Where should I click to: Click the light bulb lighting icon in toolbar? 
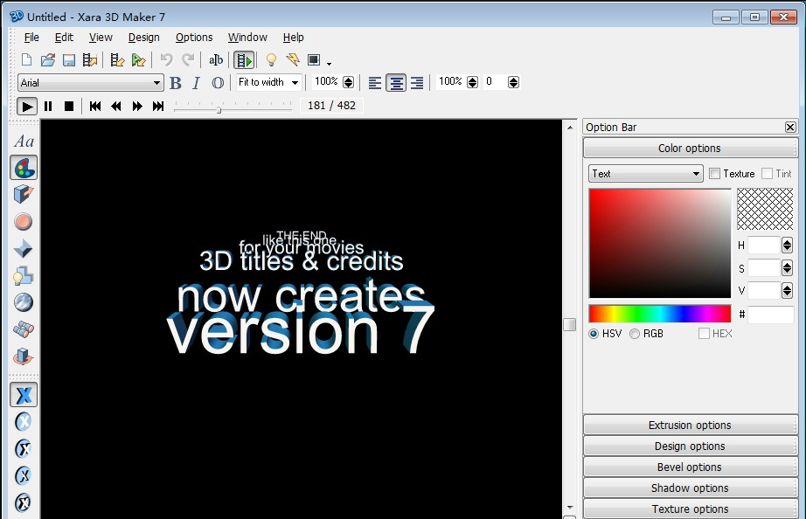point(271,60)
